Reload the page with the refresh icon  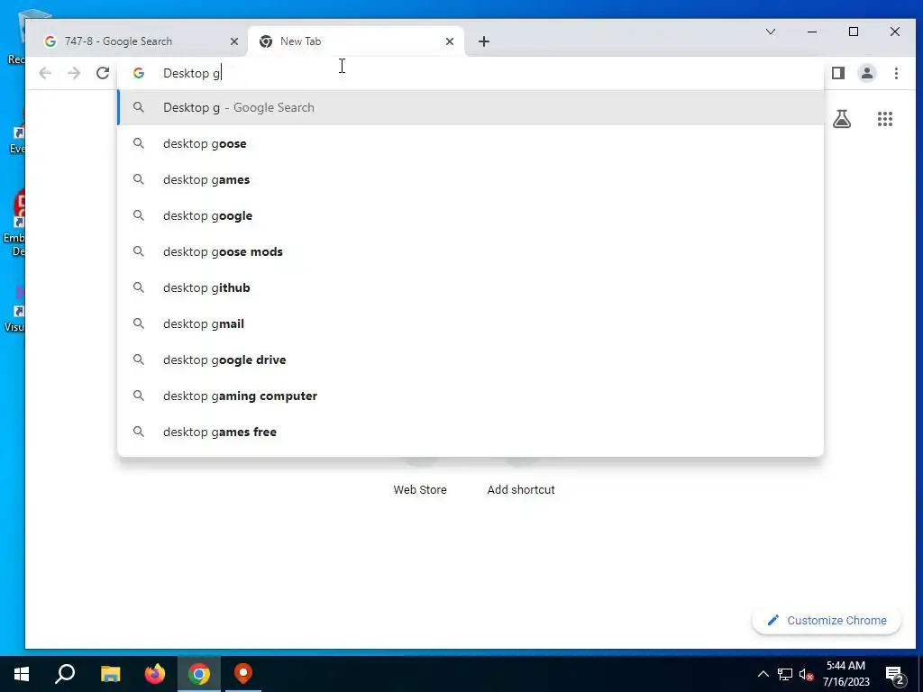[103, 73]
